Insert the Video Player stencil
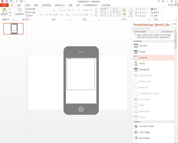Image resolution: width=178 pixels, height=143 pixels. pyautogui.click(x=153, y=111)
